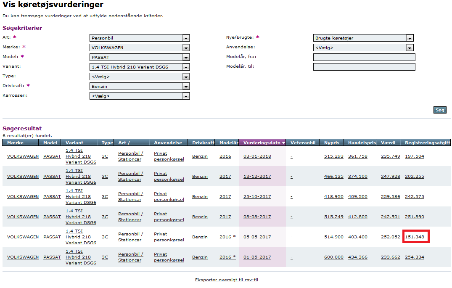Click the Modelår, til input field
This screenshot has height=288, width=452.
(x=364, y=67)
